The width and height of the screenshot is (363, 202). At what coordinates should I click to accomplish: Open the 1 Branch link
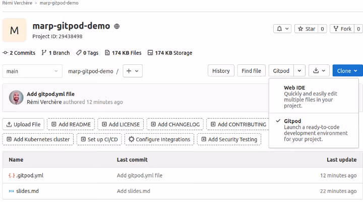tap(55, 53)
